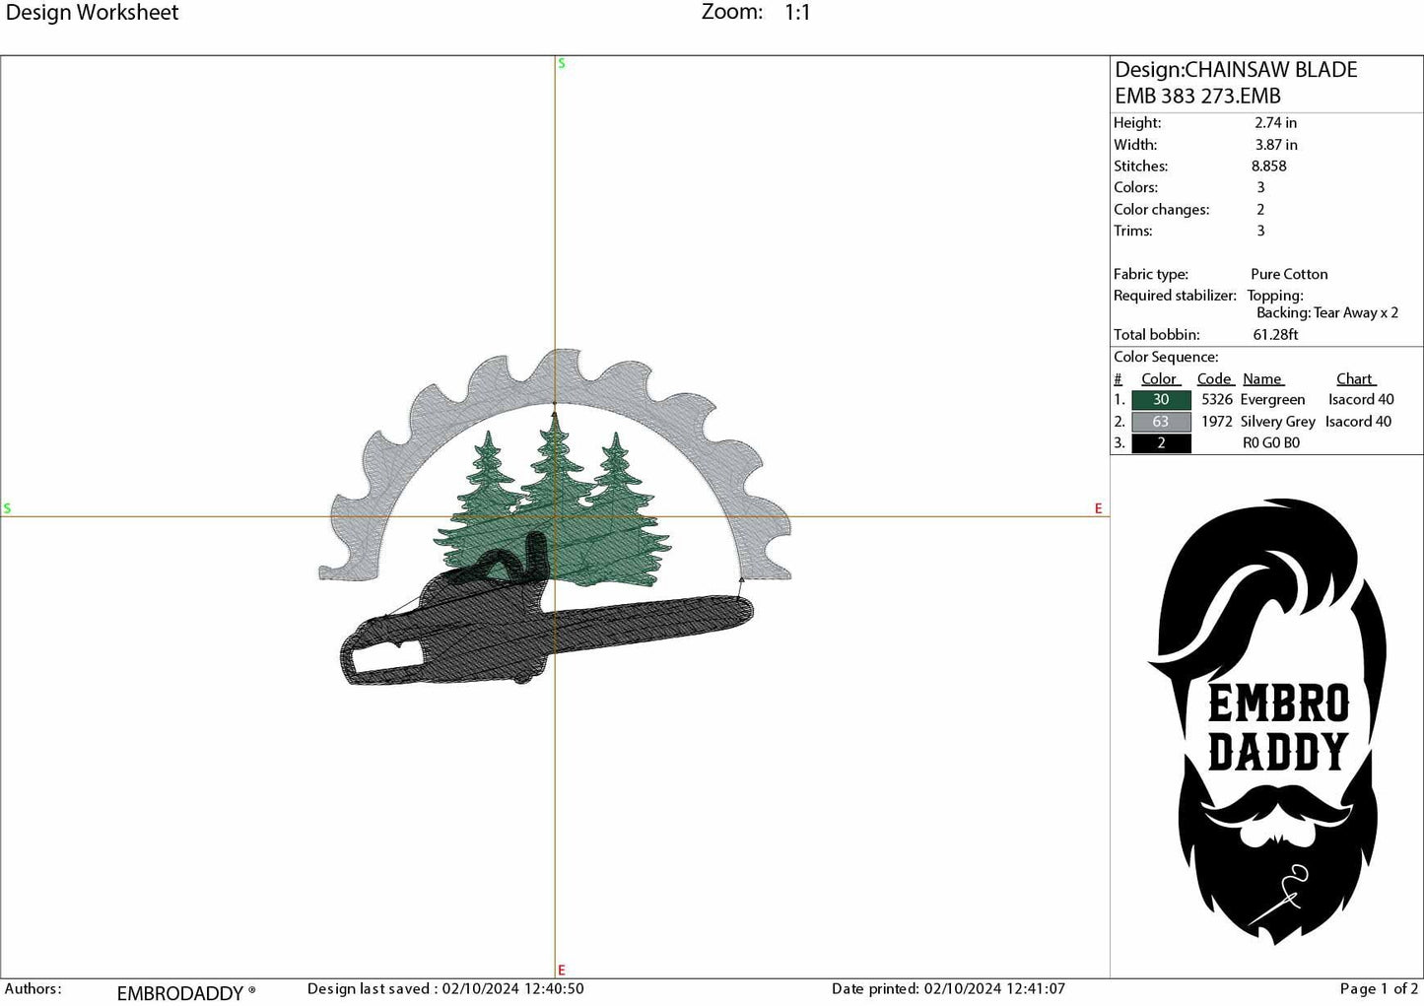This screenshot has width=1424, height=1006.
Task: Click the 'Trims:' label
Action: click(x=1132, y=231)
